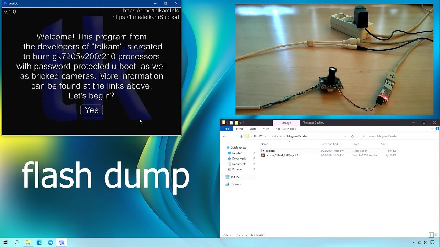Refresh the Telegram Desktop folder
This screenshot has width=440, height=247.
click(352, 136)
